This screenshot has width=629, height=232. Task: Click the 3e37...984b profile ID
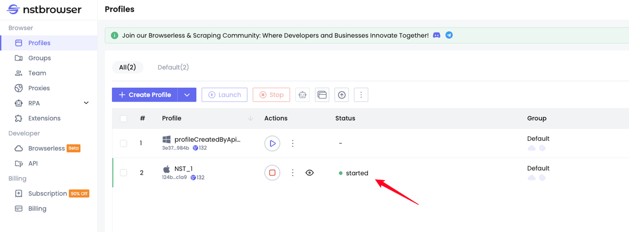tap(176, 148)
